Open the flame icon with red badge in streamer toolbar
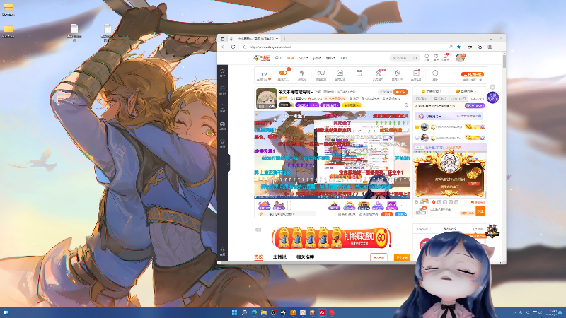Viewport: 566px width, 318px height. [x=378, y=75]
